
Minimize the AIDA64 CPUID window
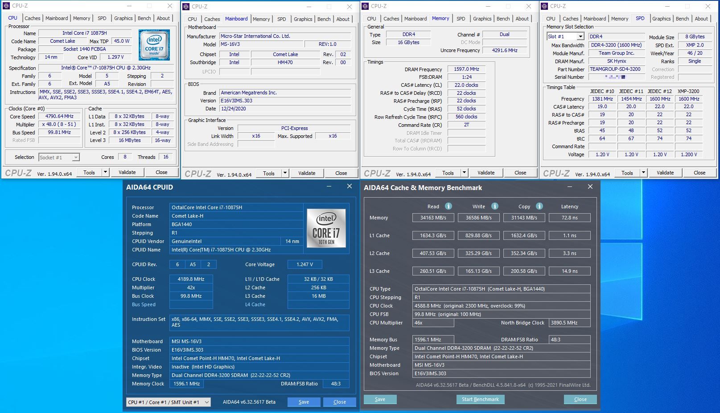pyautogui.click(x=329, y=186)
